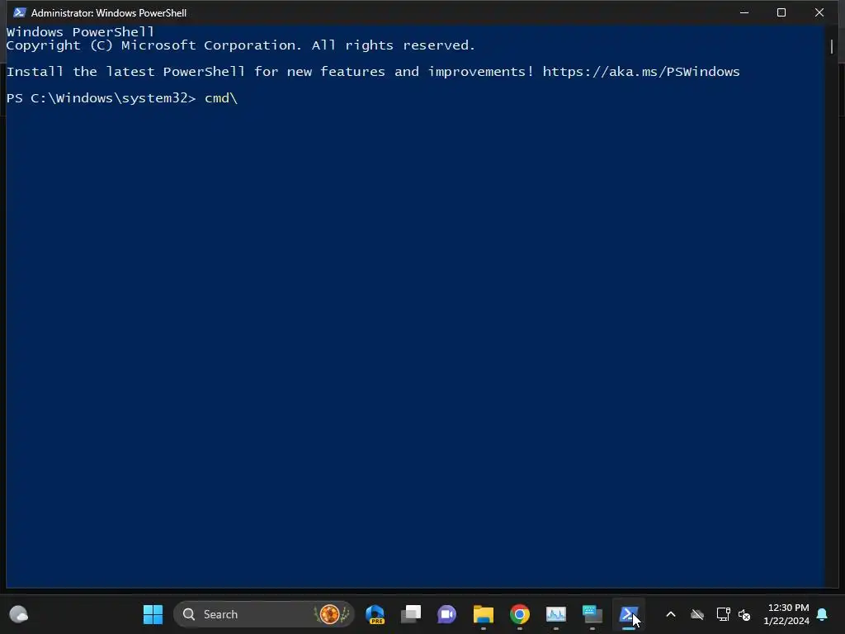Minimize the PowerShell window
The height and width of the screenshot is (634, 845).
coord(744,12)
